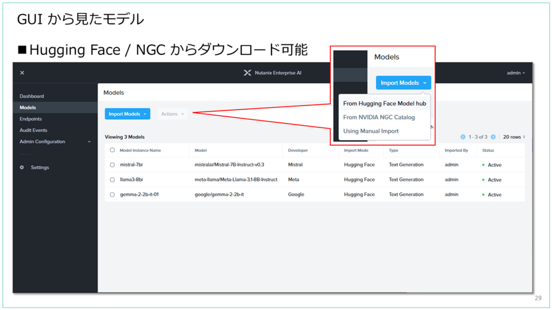The image size is (552, 310).
Task: Toggle the select-all models checkbox
Action: (112, 150)
